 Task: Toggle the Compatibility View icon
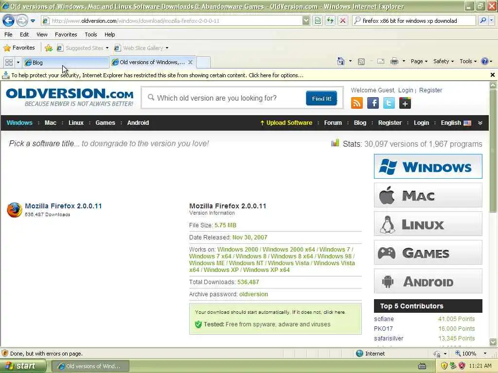click(318, 21)
